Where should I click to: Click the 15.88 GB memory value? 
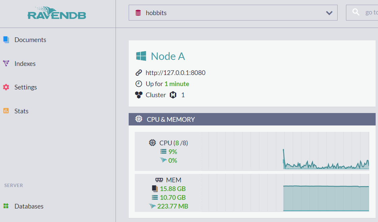(173, 189)
